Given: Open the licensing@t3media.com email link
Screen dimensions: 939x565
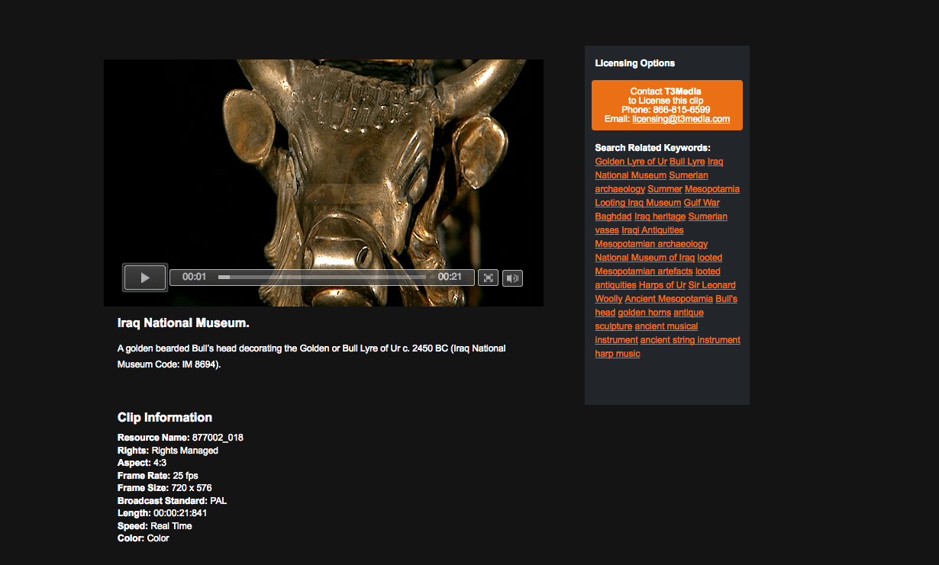Looking at the screenshot, I should coord(681,119).
